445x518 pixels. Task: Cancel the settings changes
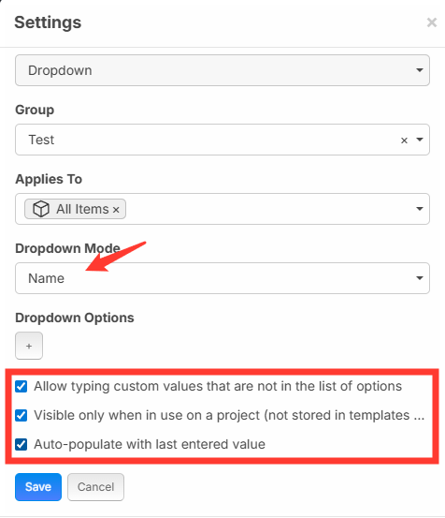pos(96,487)
